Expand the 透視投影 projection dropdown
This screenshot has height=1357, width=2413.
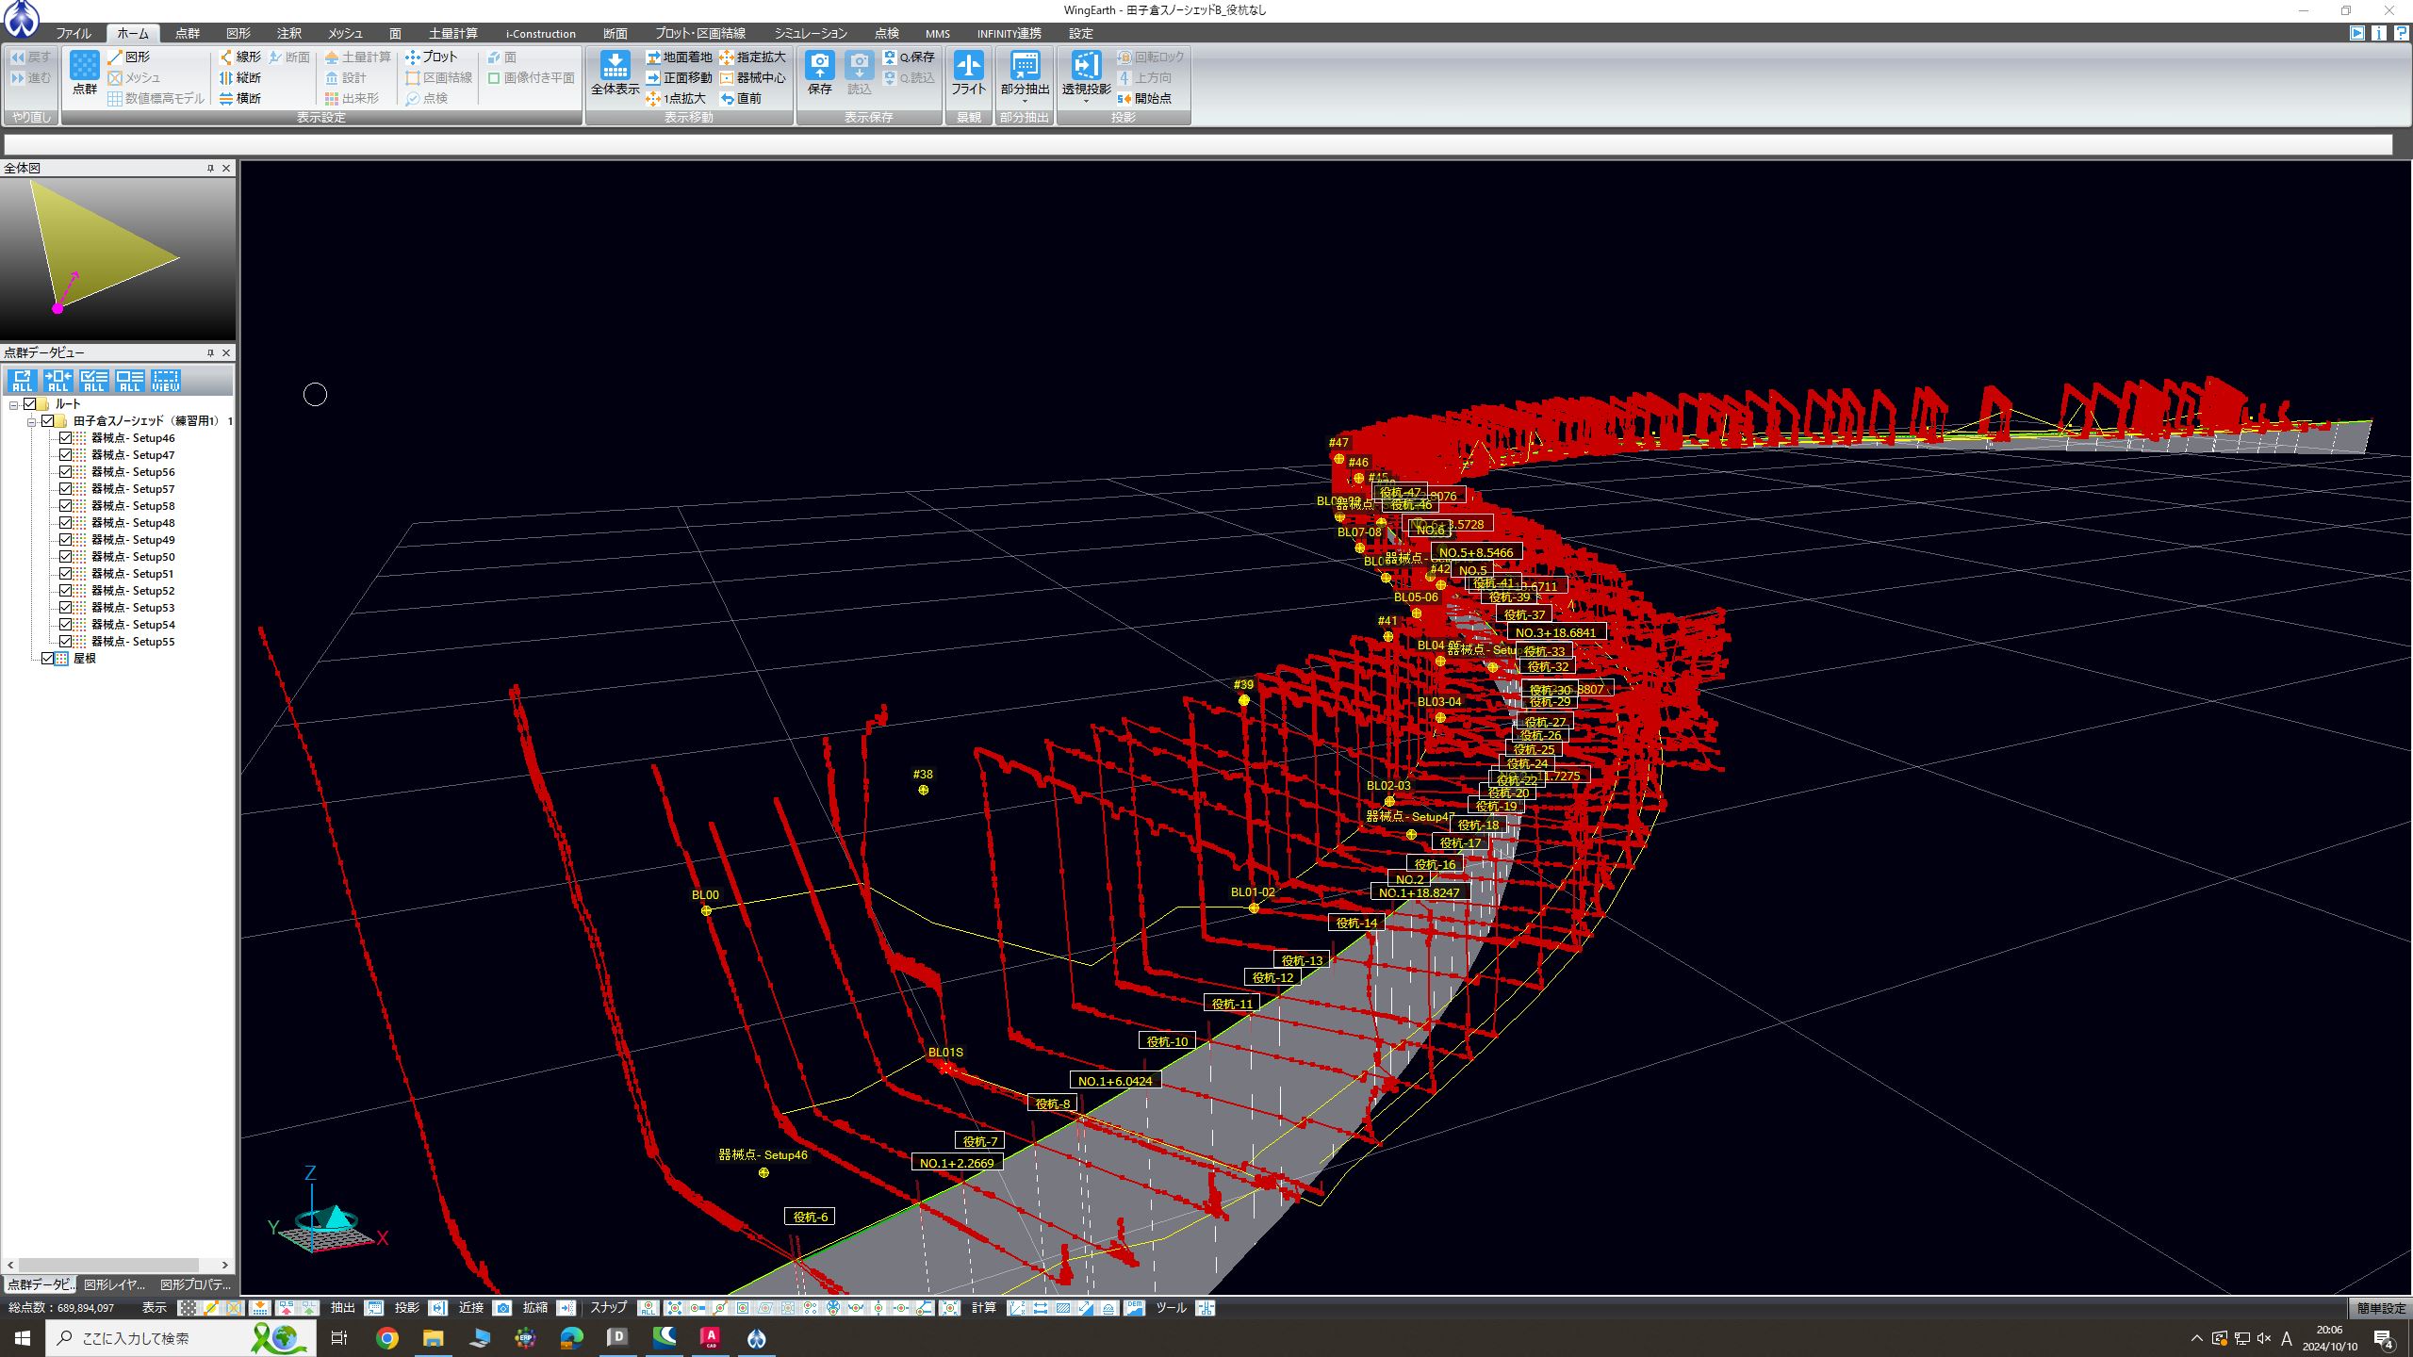coord(1086,102)
